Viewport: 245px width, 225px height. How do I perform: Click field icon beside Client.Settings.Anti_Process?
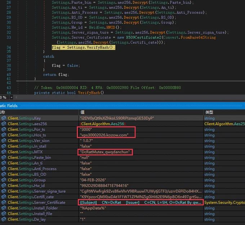[x=4, y=169]
